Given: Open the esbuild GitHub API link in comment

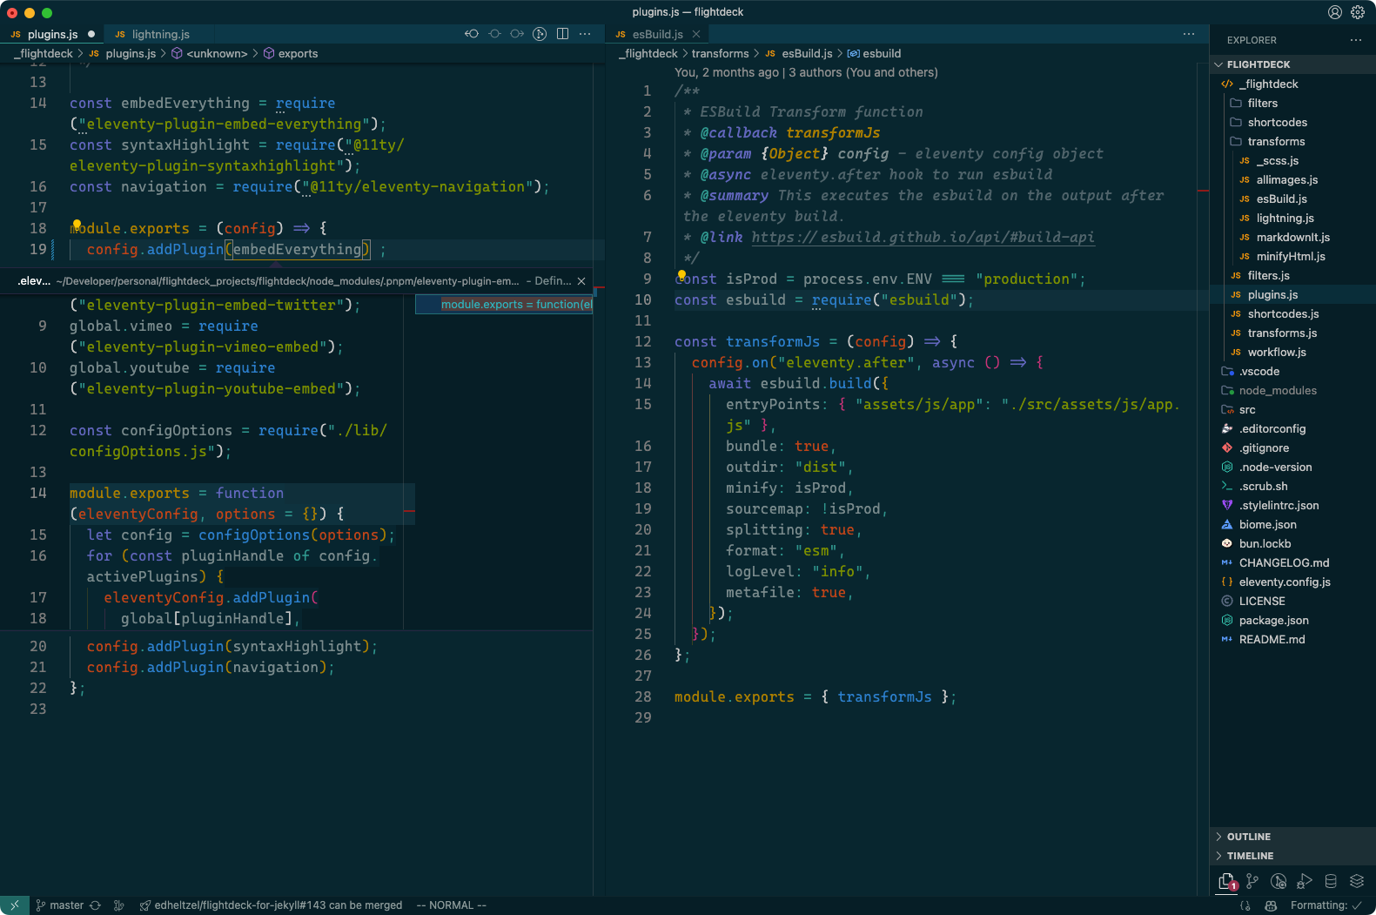Looking at the screenshot, I should pos(923,238).
